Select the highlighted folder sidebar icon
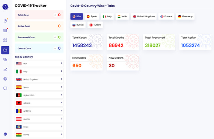The image size is (214, 139). pos(5,50)
